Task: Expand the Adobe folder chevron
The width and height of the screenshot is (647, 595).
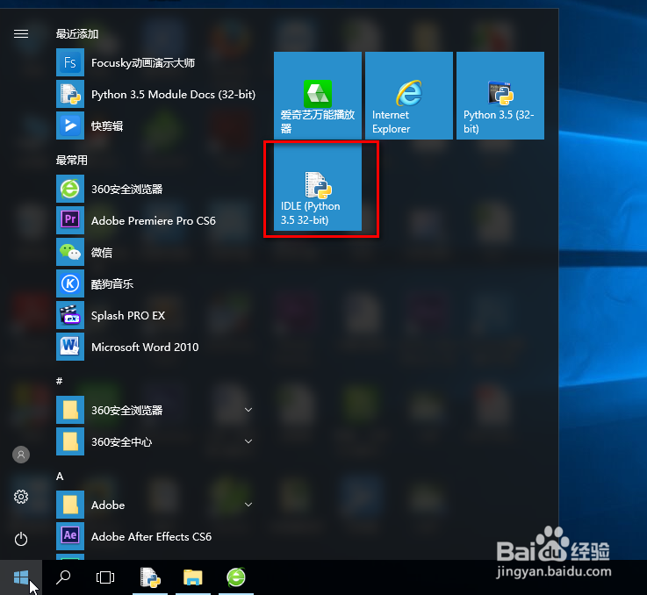Action: click(248, 505)
